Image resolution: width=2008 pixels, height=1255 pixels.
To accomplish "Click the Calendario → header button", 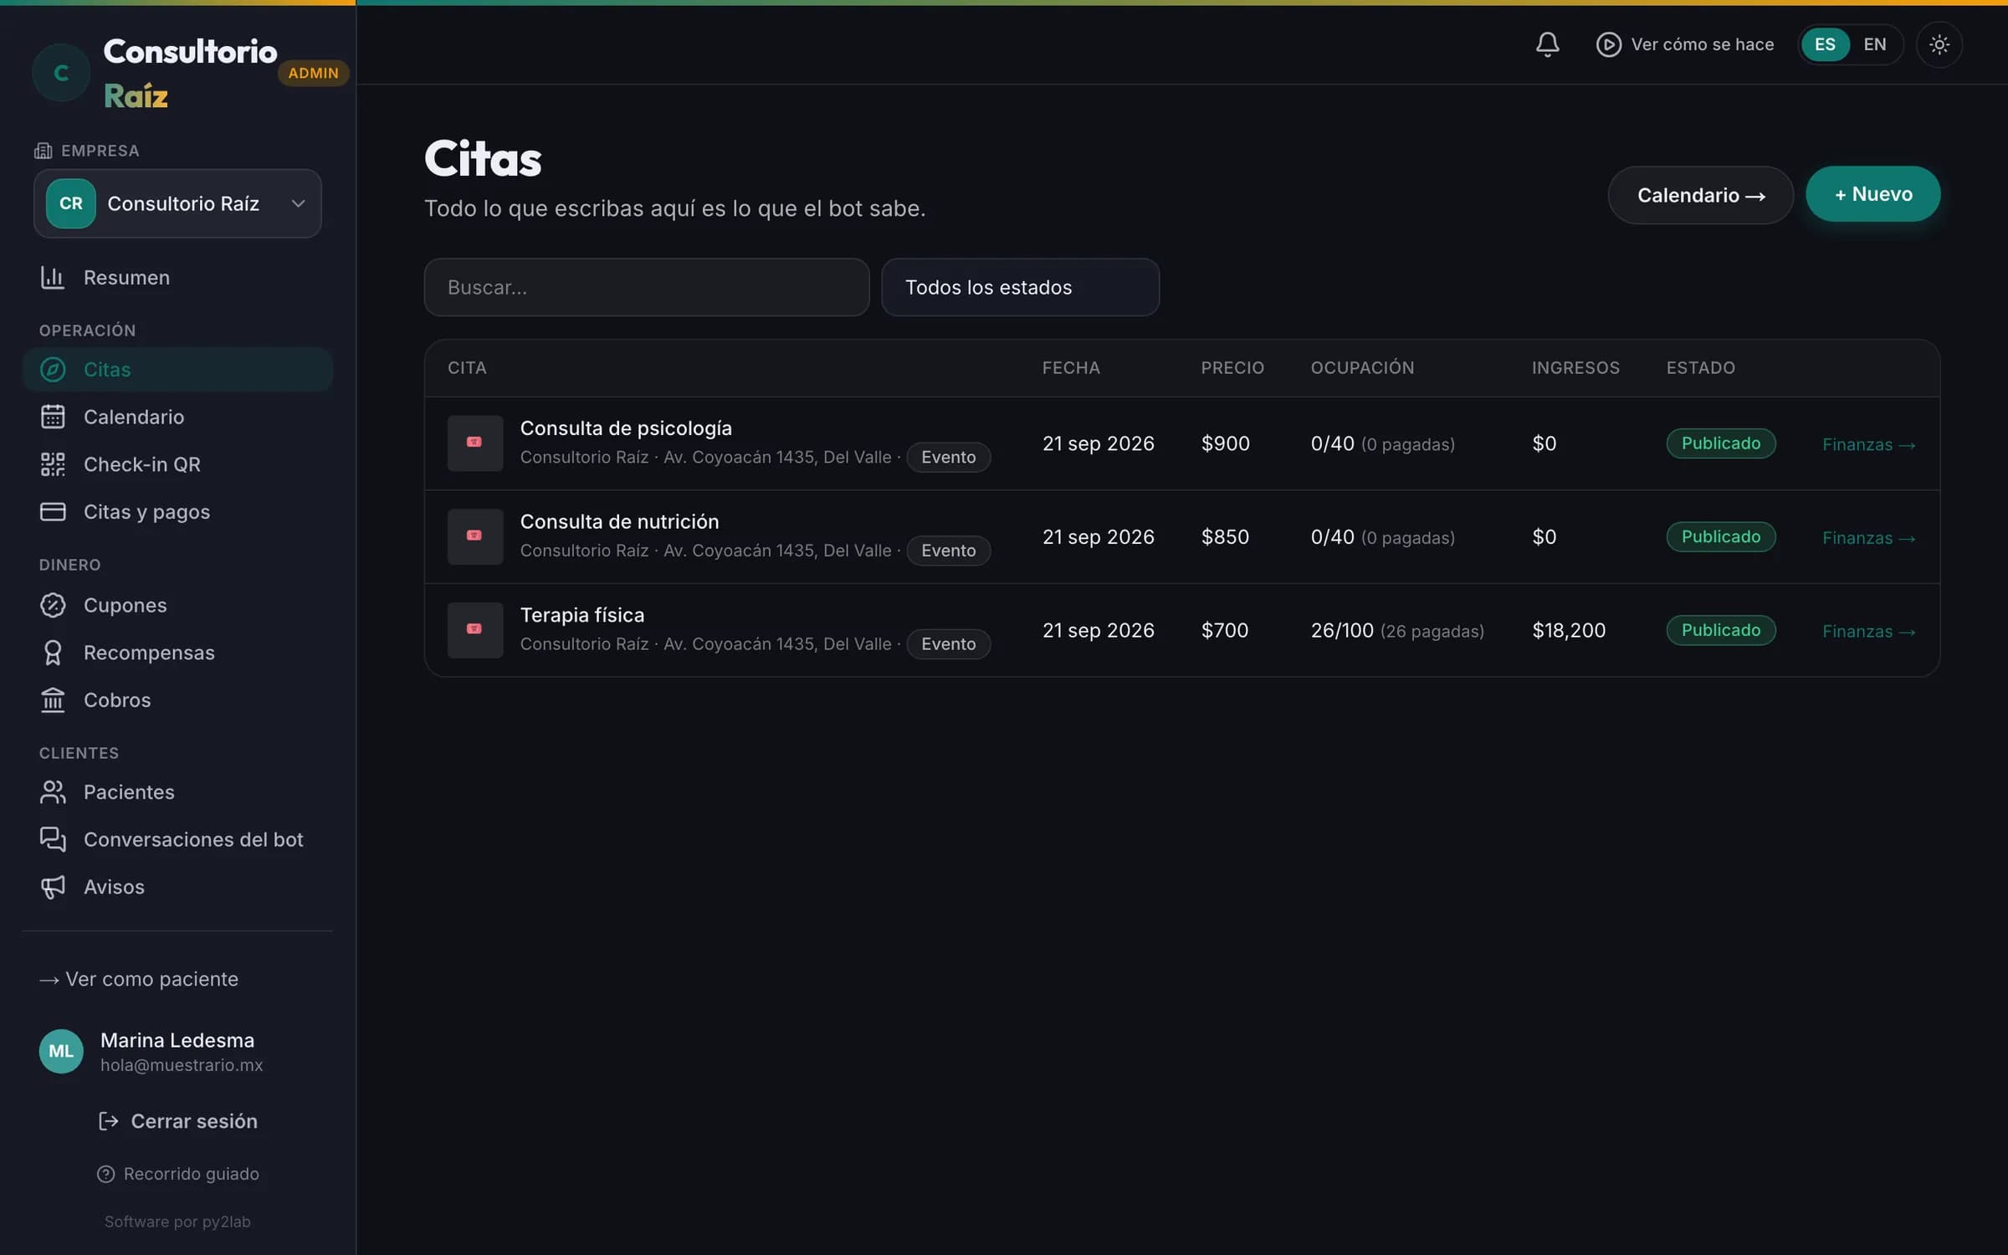I will tap(1700, 195).
